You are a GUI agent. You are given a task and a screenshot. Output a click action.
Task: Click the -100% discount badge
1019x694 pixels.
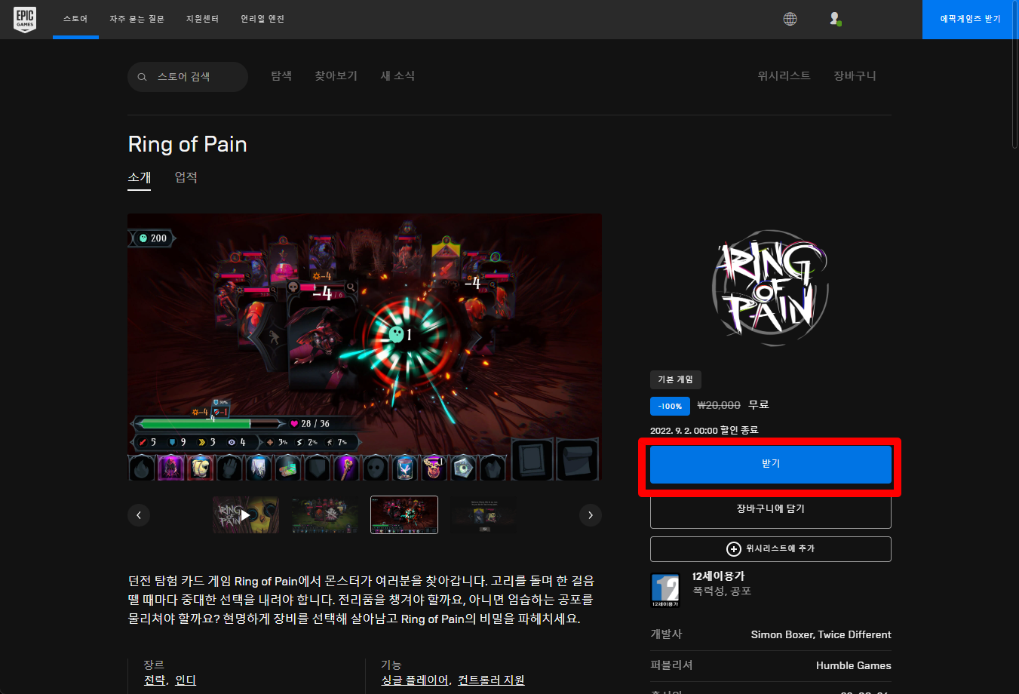(670, 406)
